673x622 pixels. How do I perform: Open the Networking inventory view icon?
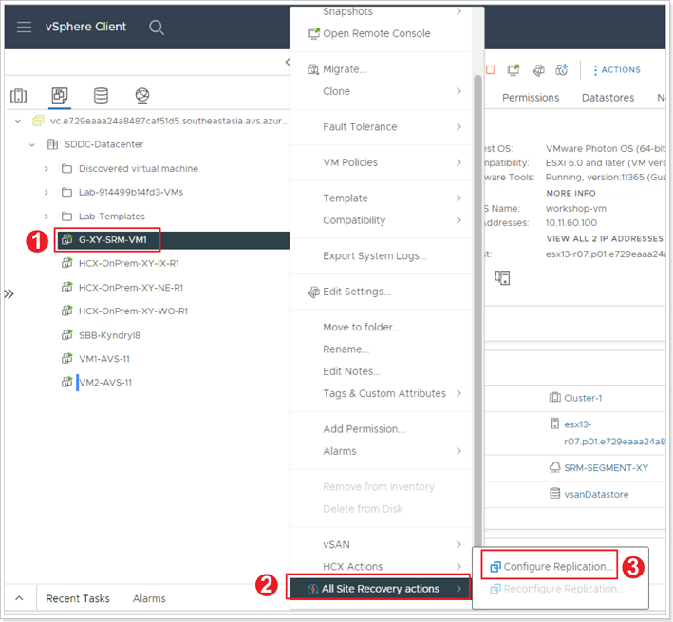142,95
